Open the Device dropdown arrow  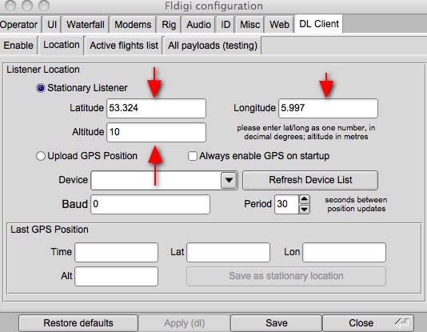point(229,180)
